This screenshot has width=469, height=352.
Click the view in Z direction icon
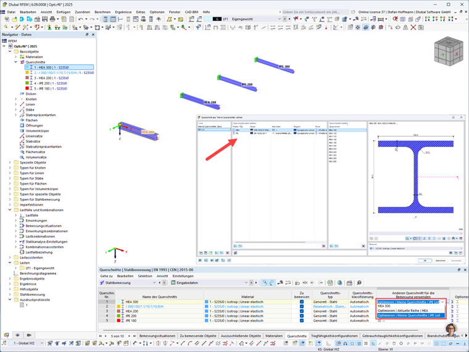[442, 19]
